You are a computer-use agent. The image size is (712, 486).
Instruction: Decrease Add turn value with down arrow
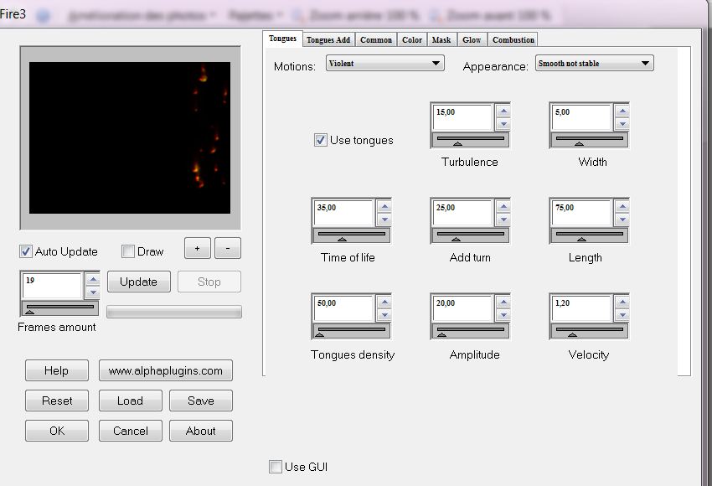[503, 220]
